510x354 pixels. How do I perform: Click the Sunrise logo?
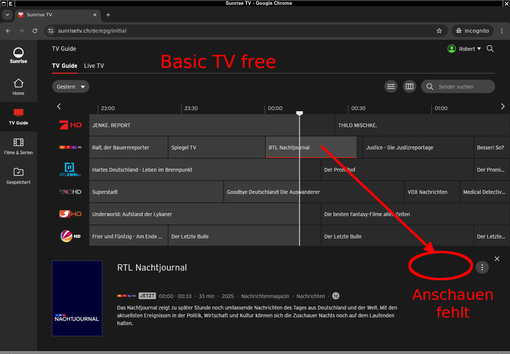click(19, 56)
